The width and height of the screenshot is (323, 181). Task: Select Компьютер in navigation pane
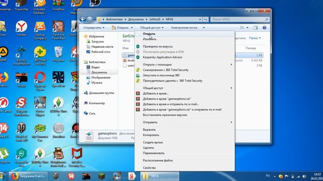[x=96, y=103]
